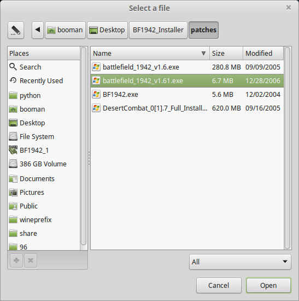
Task: Open Desktop in Places sidebar
Action: tap(44, 123)
